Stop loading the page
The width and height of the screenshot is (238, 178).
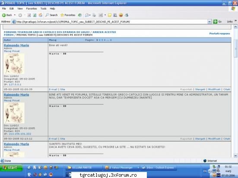[x=29, y=15]
